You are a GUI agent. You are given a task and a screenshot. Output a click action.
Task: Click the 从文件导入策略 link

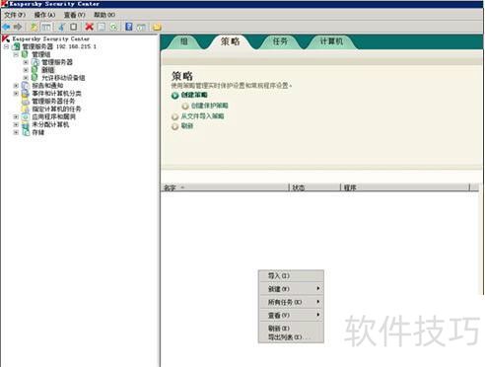click(x=202, y=116)
